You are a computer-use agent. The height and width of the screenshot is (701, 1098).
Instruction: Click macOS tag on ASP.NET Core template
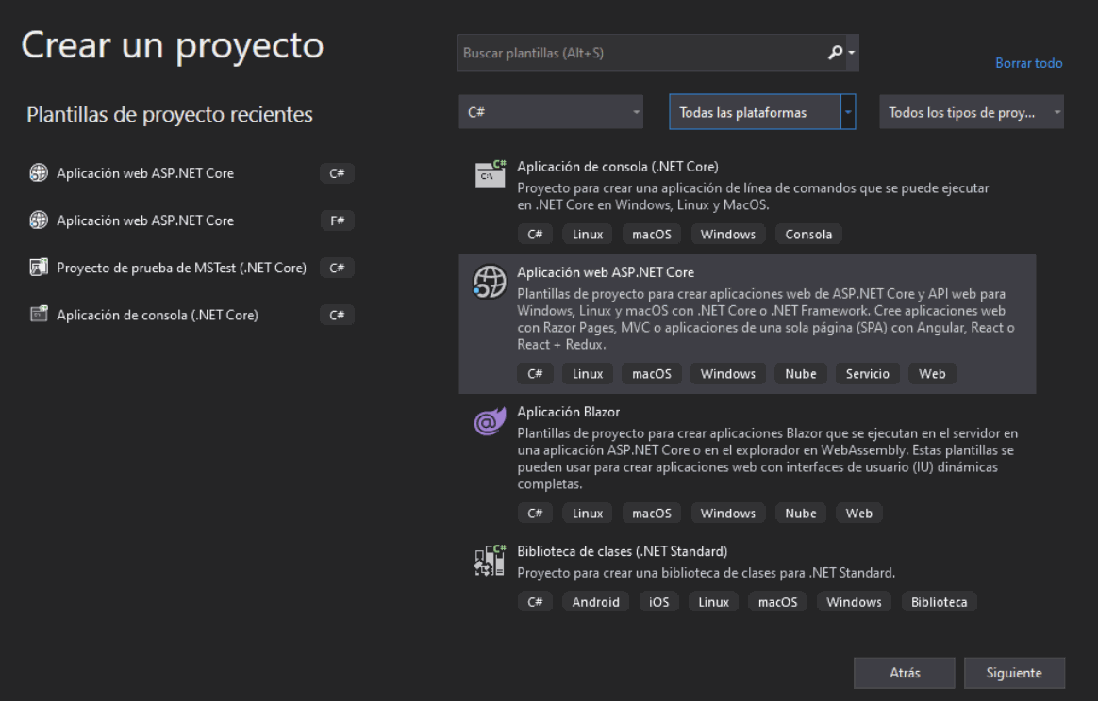(651, 374)
